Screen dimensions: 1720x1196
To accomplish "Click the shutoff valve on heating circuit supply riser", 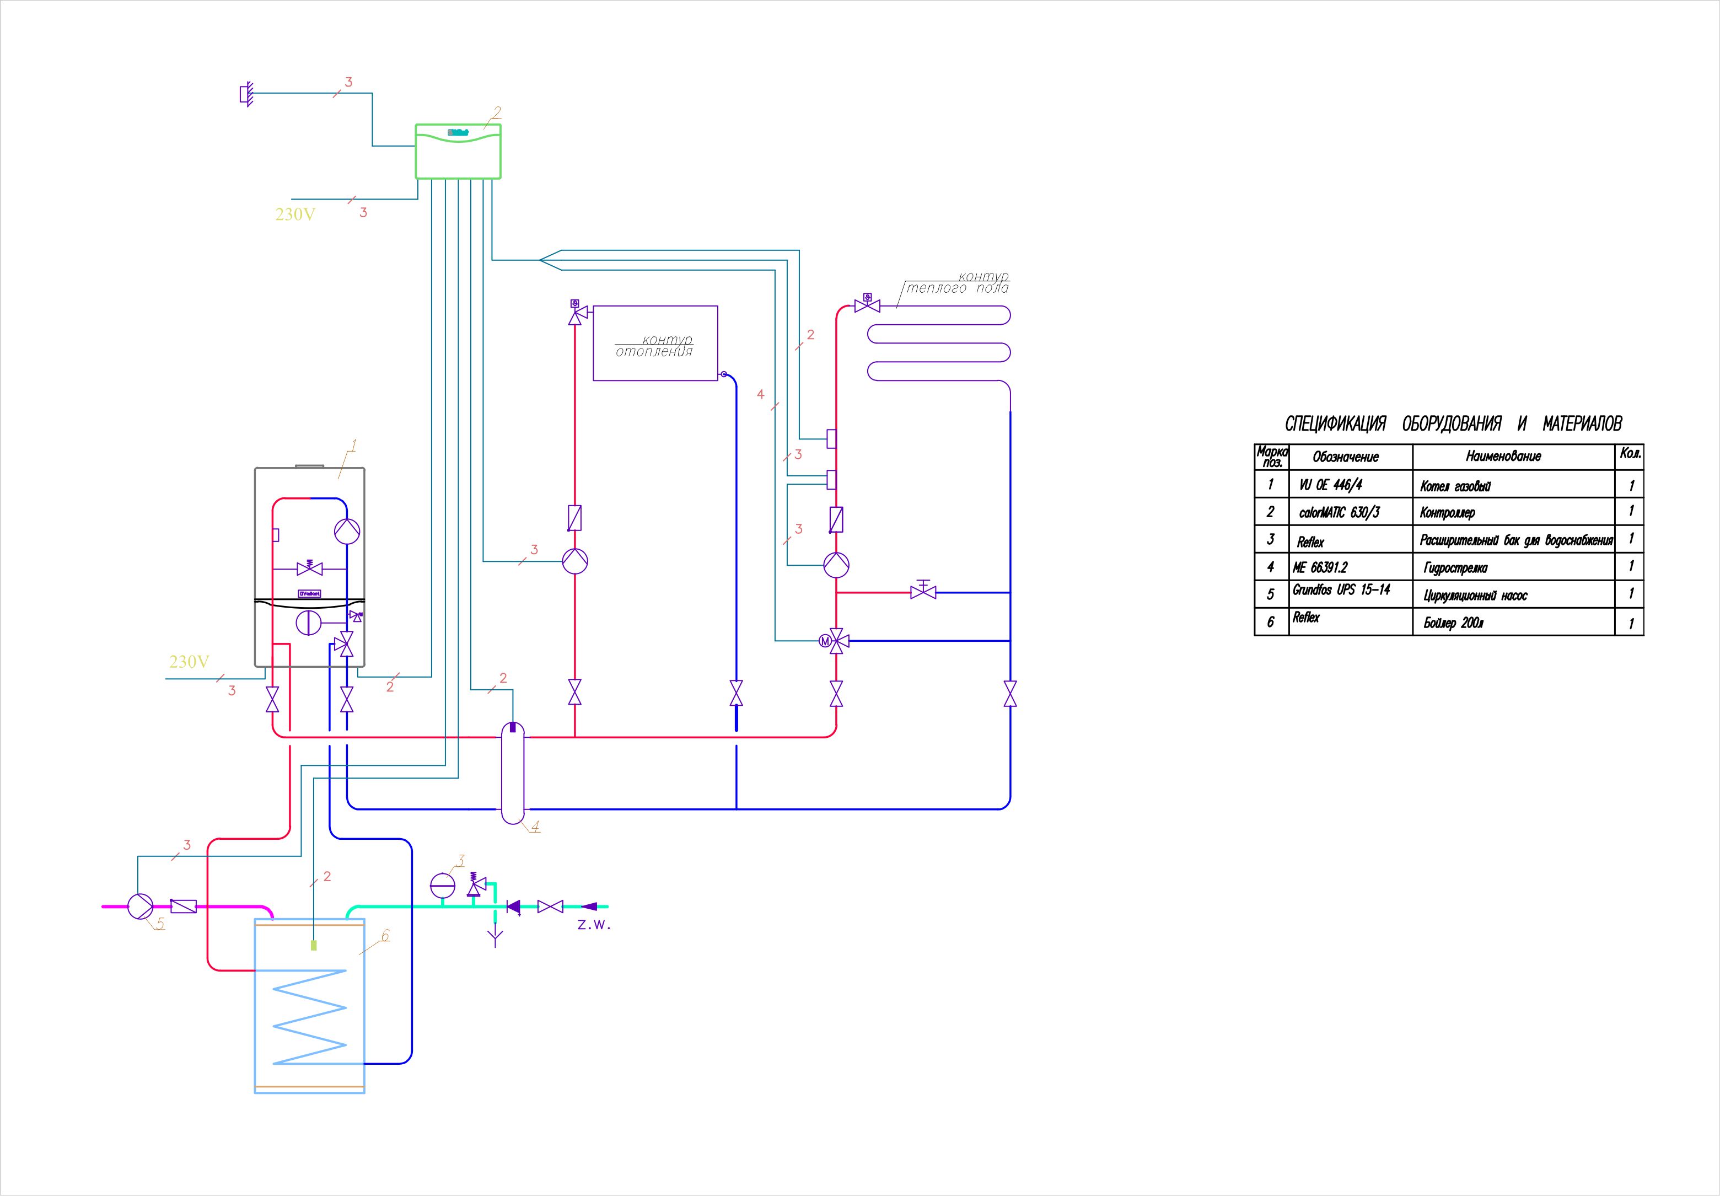I will coord(574,693).
